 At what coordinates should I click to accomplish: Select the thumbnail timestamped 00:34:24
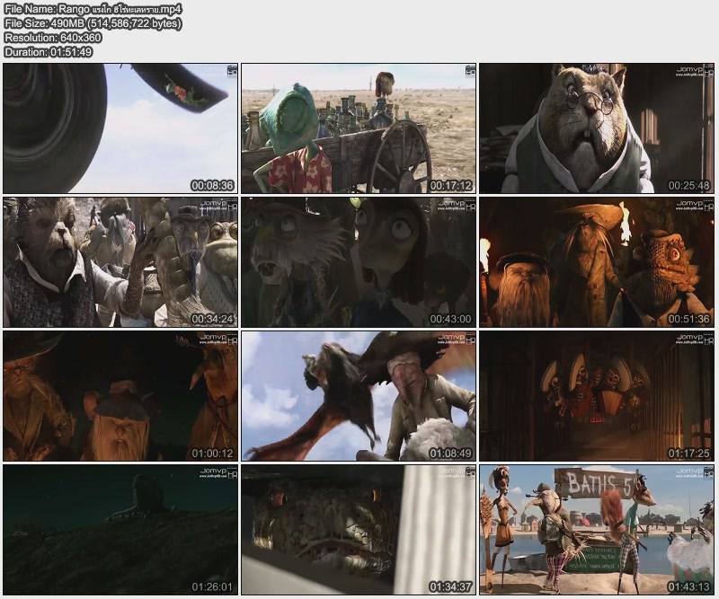point(120,262)
